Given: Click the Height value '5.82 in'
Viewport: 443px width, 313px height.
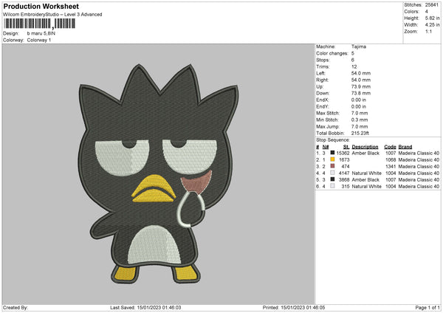Looking at the screenshot, I should [x=432, y=18].
